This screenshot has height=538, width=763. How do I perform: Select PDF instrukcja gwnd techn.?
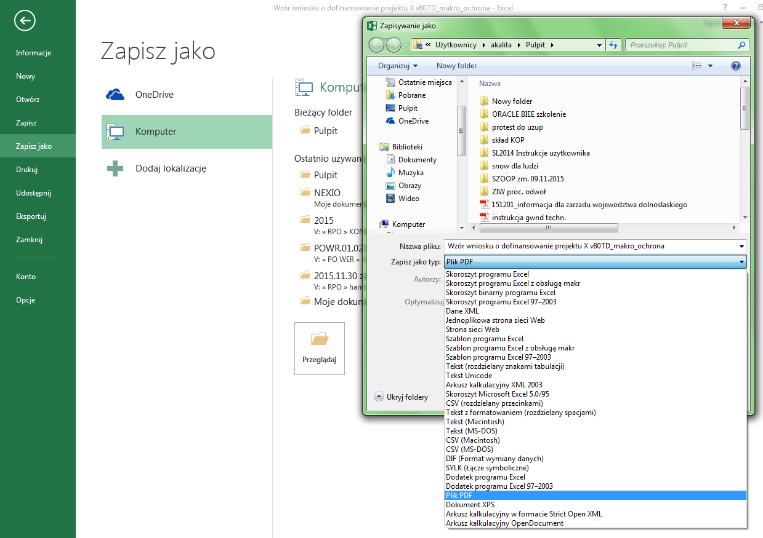click(523, 218)
